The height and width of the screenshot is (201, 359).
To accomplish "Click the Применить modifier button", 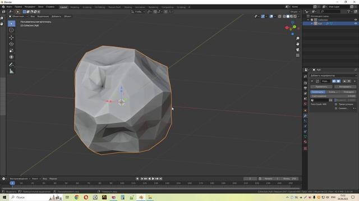I will pyautogui.click(x=321, y=87).
